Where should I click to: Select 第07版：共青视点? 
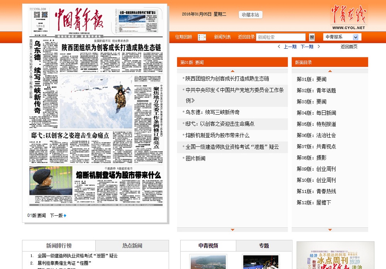tap(317, 146)
